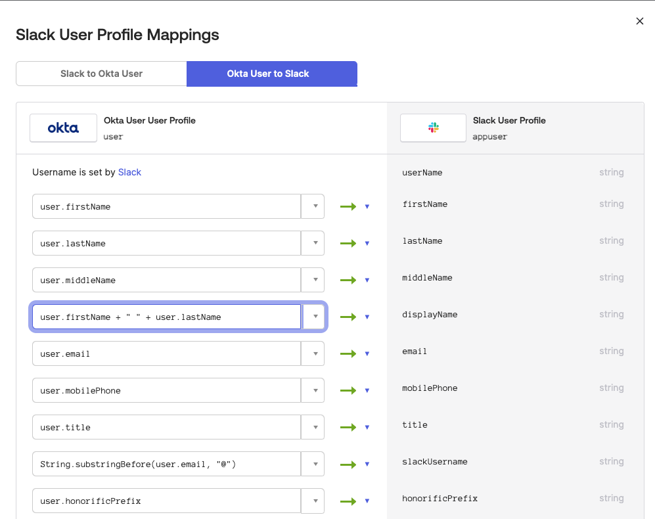Click the green mapping arrow for slackUsername
This screenshot has height=519, width=655.
coord(348,464)
